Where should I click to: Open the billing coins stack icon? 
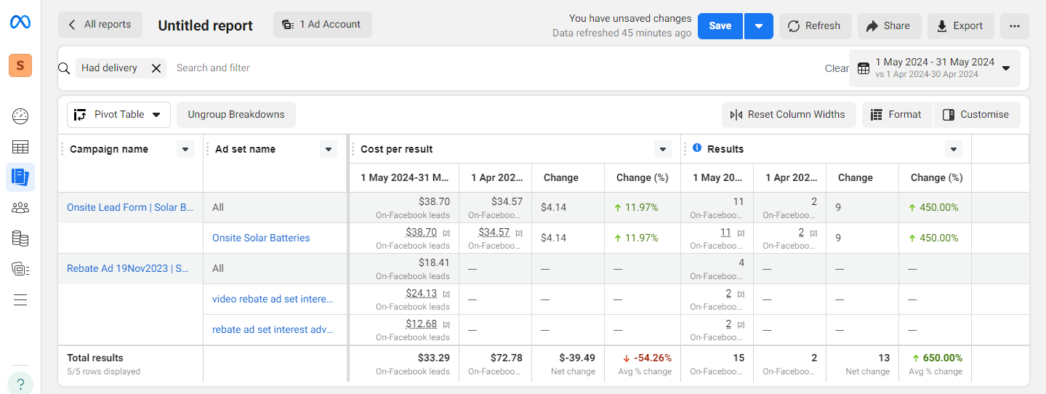(20, 238)
